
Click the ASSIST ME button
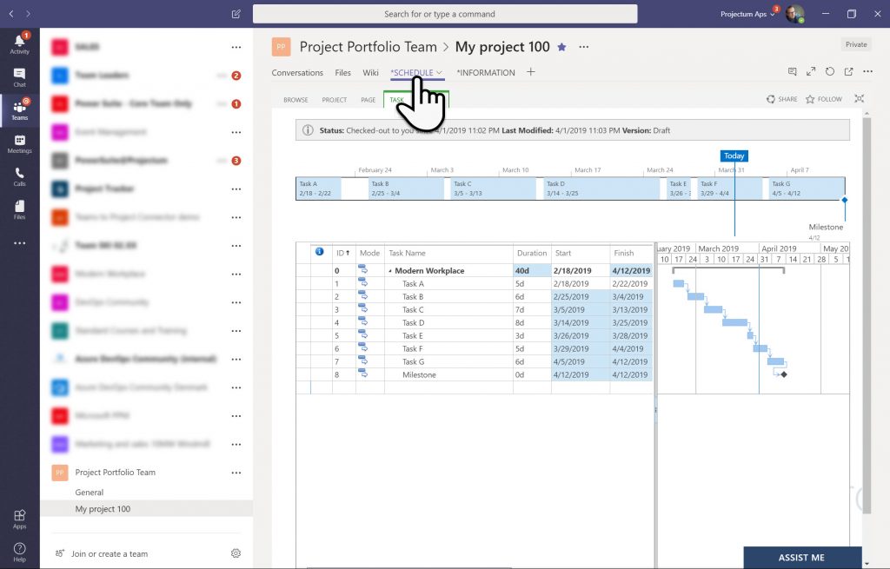(802, 558)
